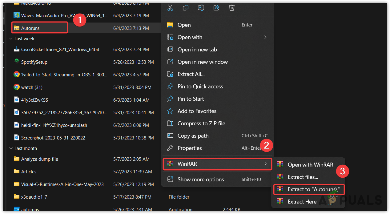Click the Cut scissors icon
390x214 pixels.
pos(170,8)
